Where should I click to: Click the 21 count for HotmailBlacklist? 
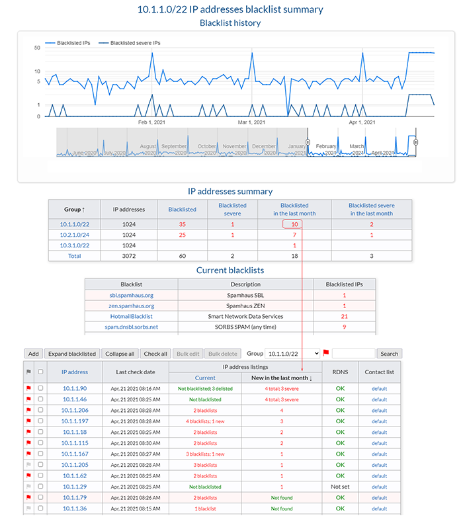click(344, 317)
